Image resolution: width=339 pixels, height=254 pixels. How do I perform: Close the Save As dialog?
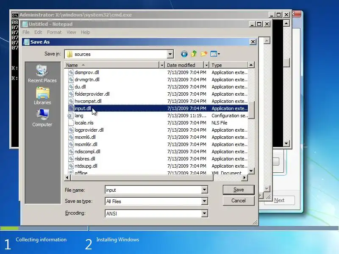point(253,41)
